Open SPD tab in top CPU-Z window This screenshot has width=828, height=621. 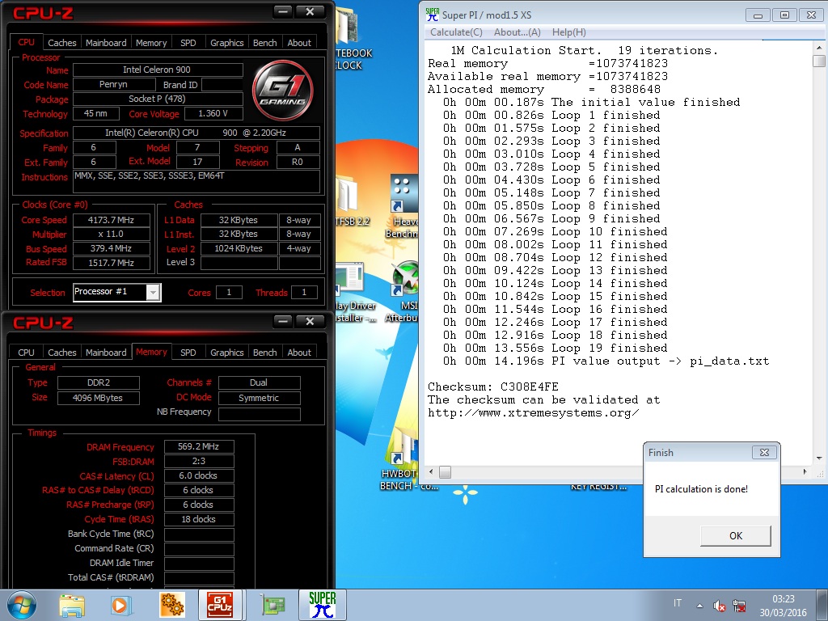pyautogui.click(x=188, y=43)
